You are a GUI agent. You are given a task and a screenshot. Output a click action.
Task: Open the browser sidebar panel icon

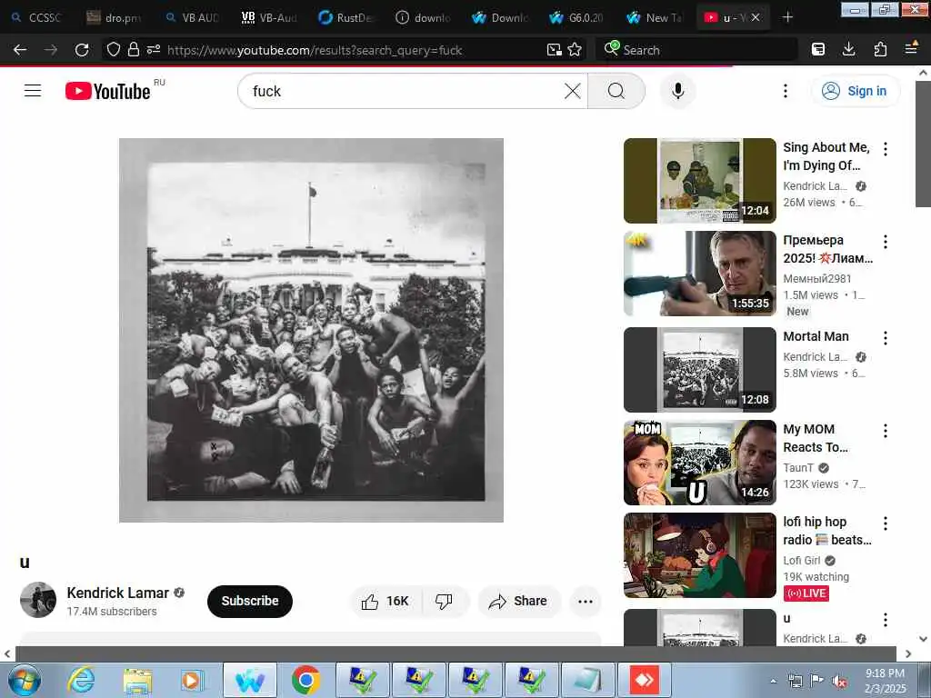click(x=818, y=50)
